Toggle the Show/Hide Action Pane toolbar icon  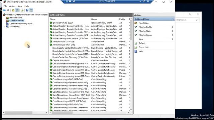coord(31,10)
